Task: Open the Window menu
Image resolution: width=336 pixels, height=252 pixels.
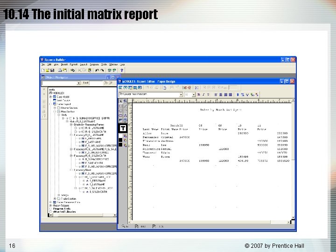Action: [x=113, y=64]
